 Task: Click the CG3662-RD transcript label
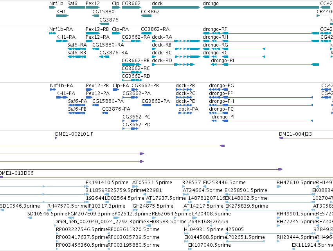[136, 76]
